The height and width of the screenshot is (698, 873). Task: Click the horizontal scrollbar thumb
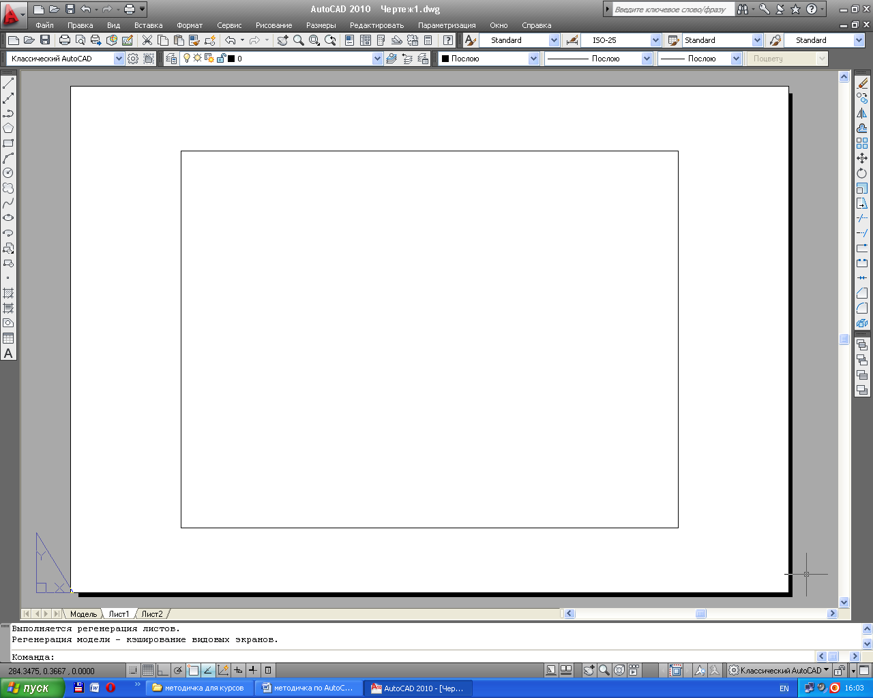(x=700, y=613)
